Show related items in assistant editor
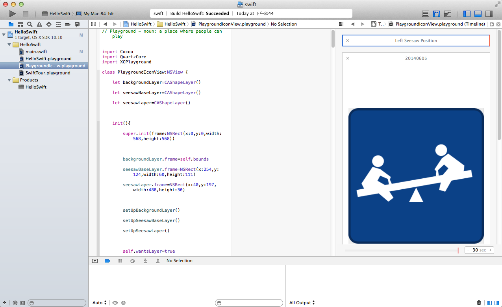Viewport: 502px width, 307px height. pyautogui.click(x=341, y=24)
